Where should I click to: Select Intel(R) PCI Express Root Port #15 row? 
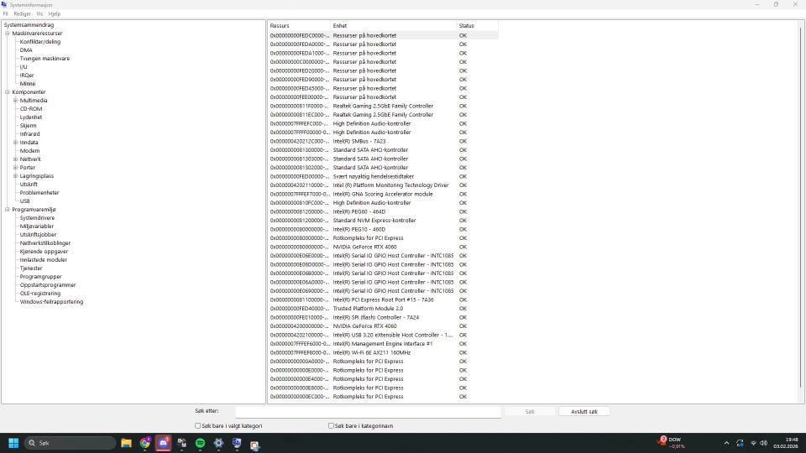[383, 300]
